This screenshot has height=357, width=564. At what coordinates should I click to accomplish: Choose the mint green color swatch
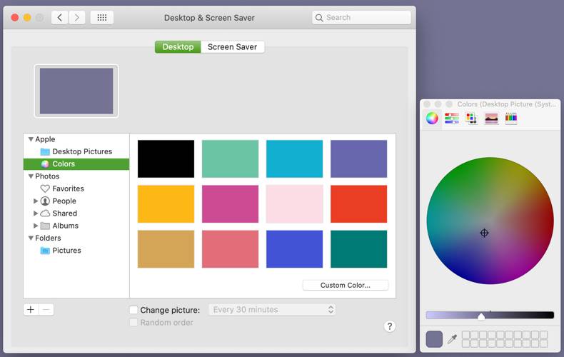coord(230,159)
